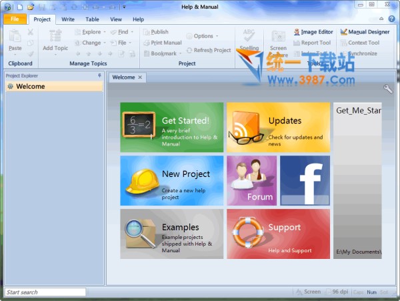Viewport: 400px width, 301px height.
Task: Click the Synchronize tool
Action: 360,53
